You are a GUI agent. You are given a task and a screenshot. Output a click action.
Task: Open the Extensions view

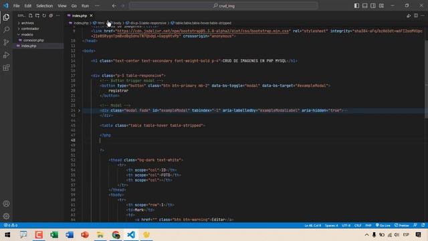(x=6, y=68)
